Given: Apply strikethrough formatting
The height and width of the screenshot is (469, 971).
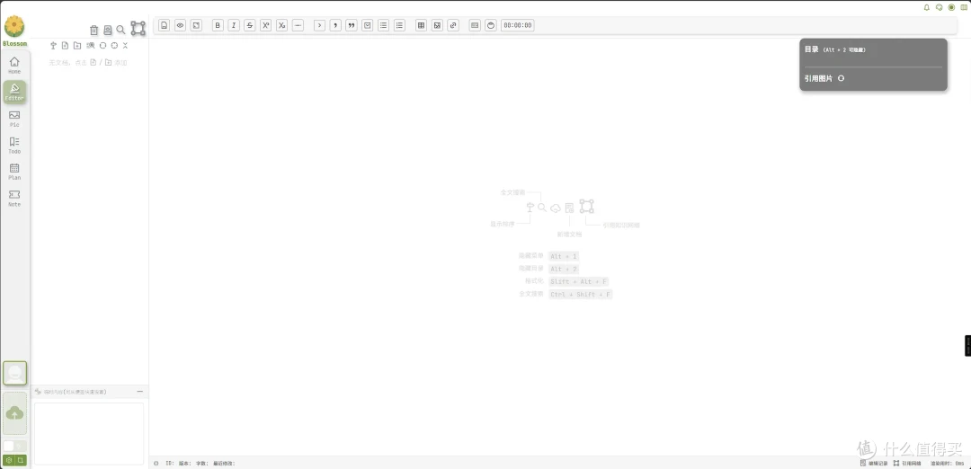Looking at the screenshot, I should coord(250,25).
